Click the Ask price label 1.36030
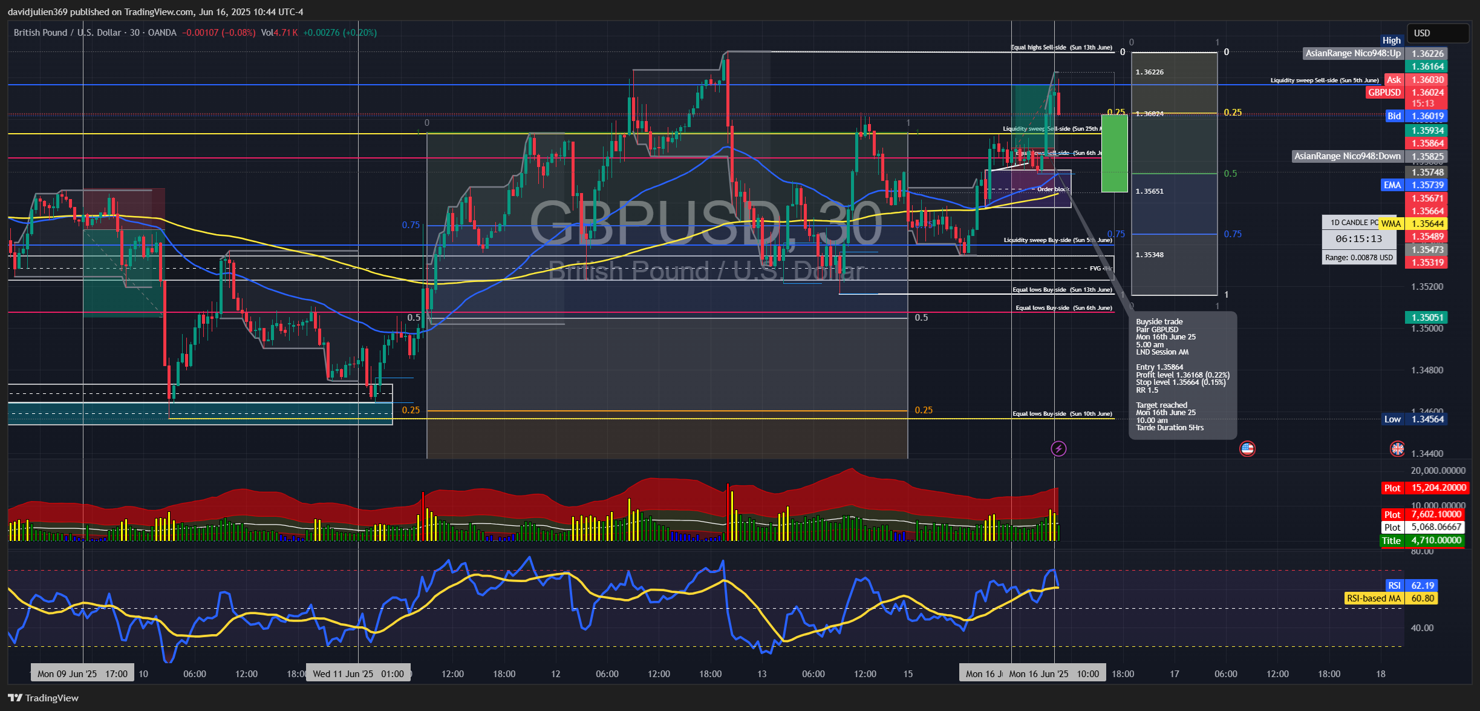Image resolution: width=1480 pixels, height=711 pixels. pyautogui.click(x=1416, y=80)
